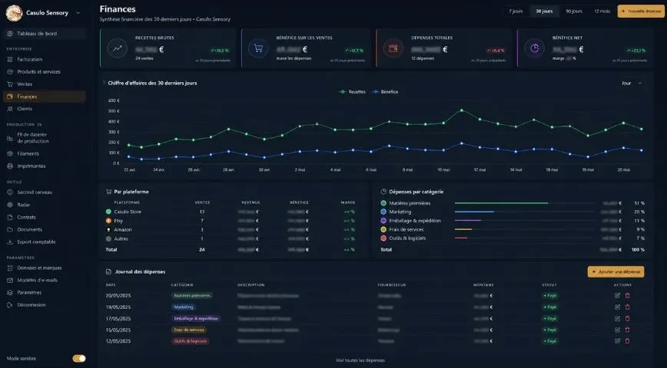
Task: Click the Amazon platform row
Action: tap(232, 230)
